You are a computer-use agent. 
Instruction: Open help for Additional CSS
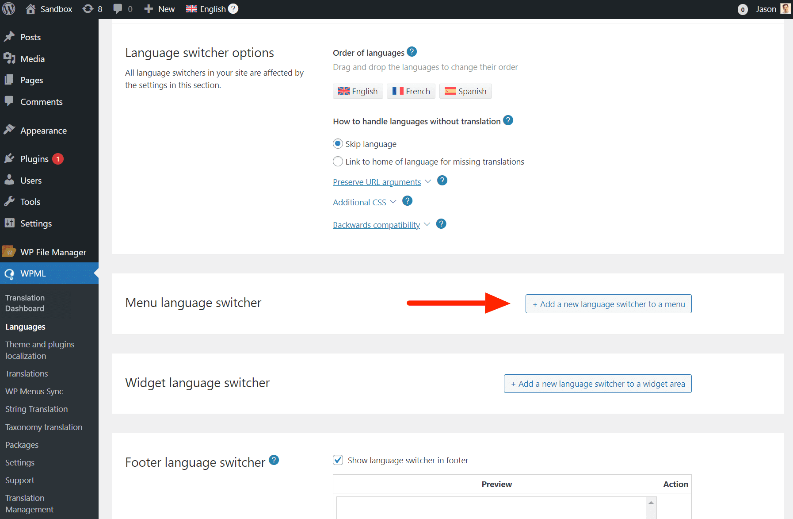[408, 201]
